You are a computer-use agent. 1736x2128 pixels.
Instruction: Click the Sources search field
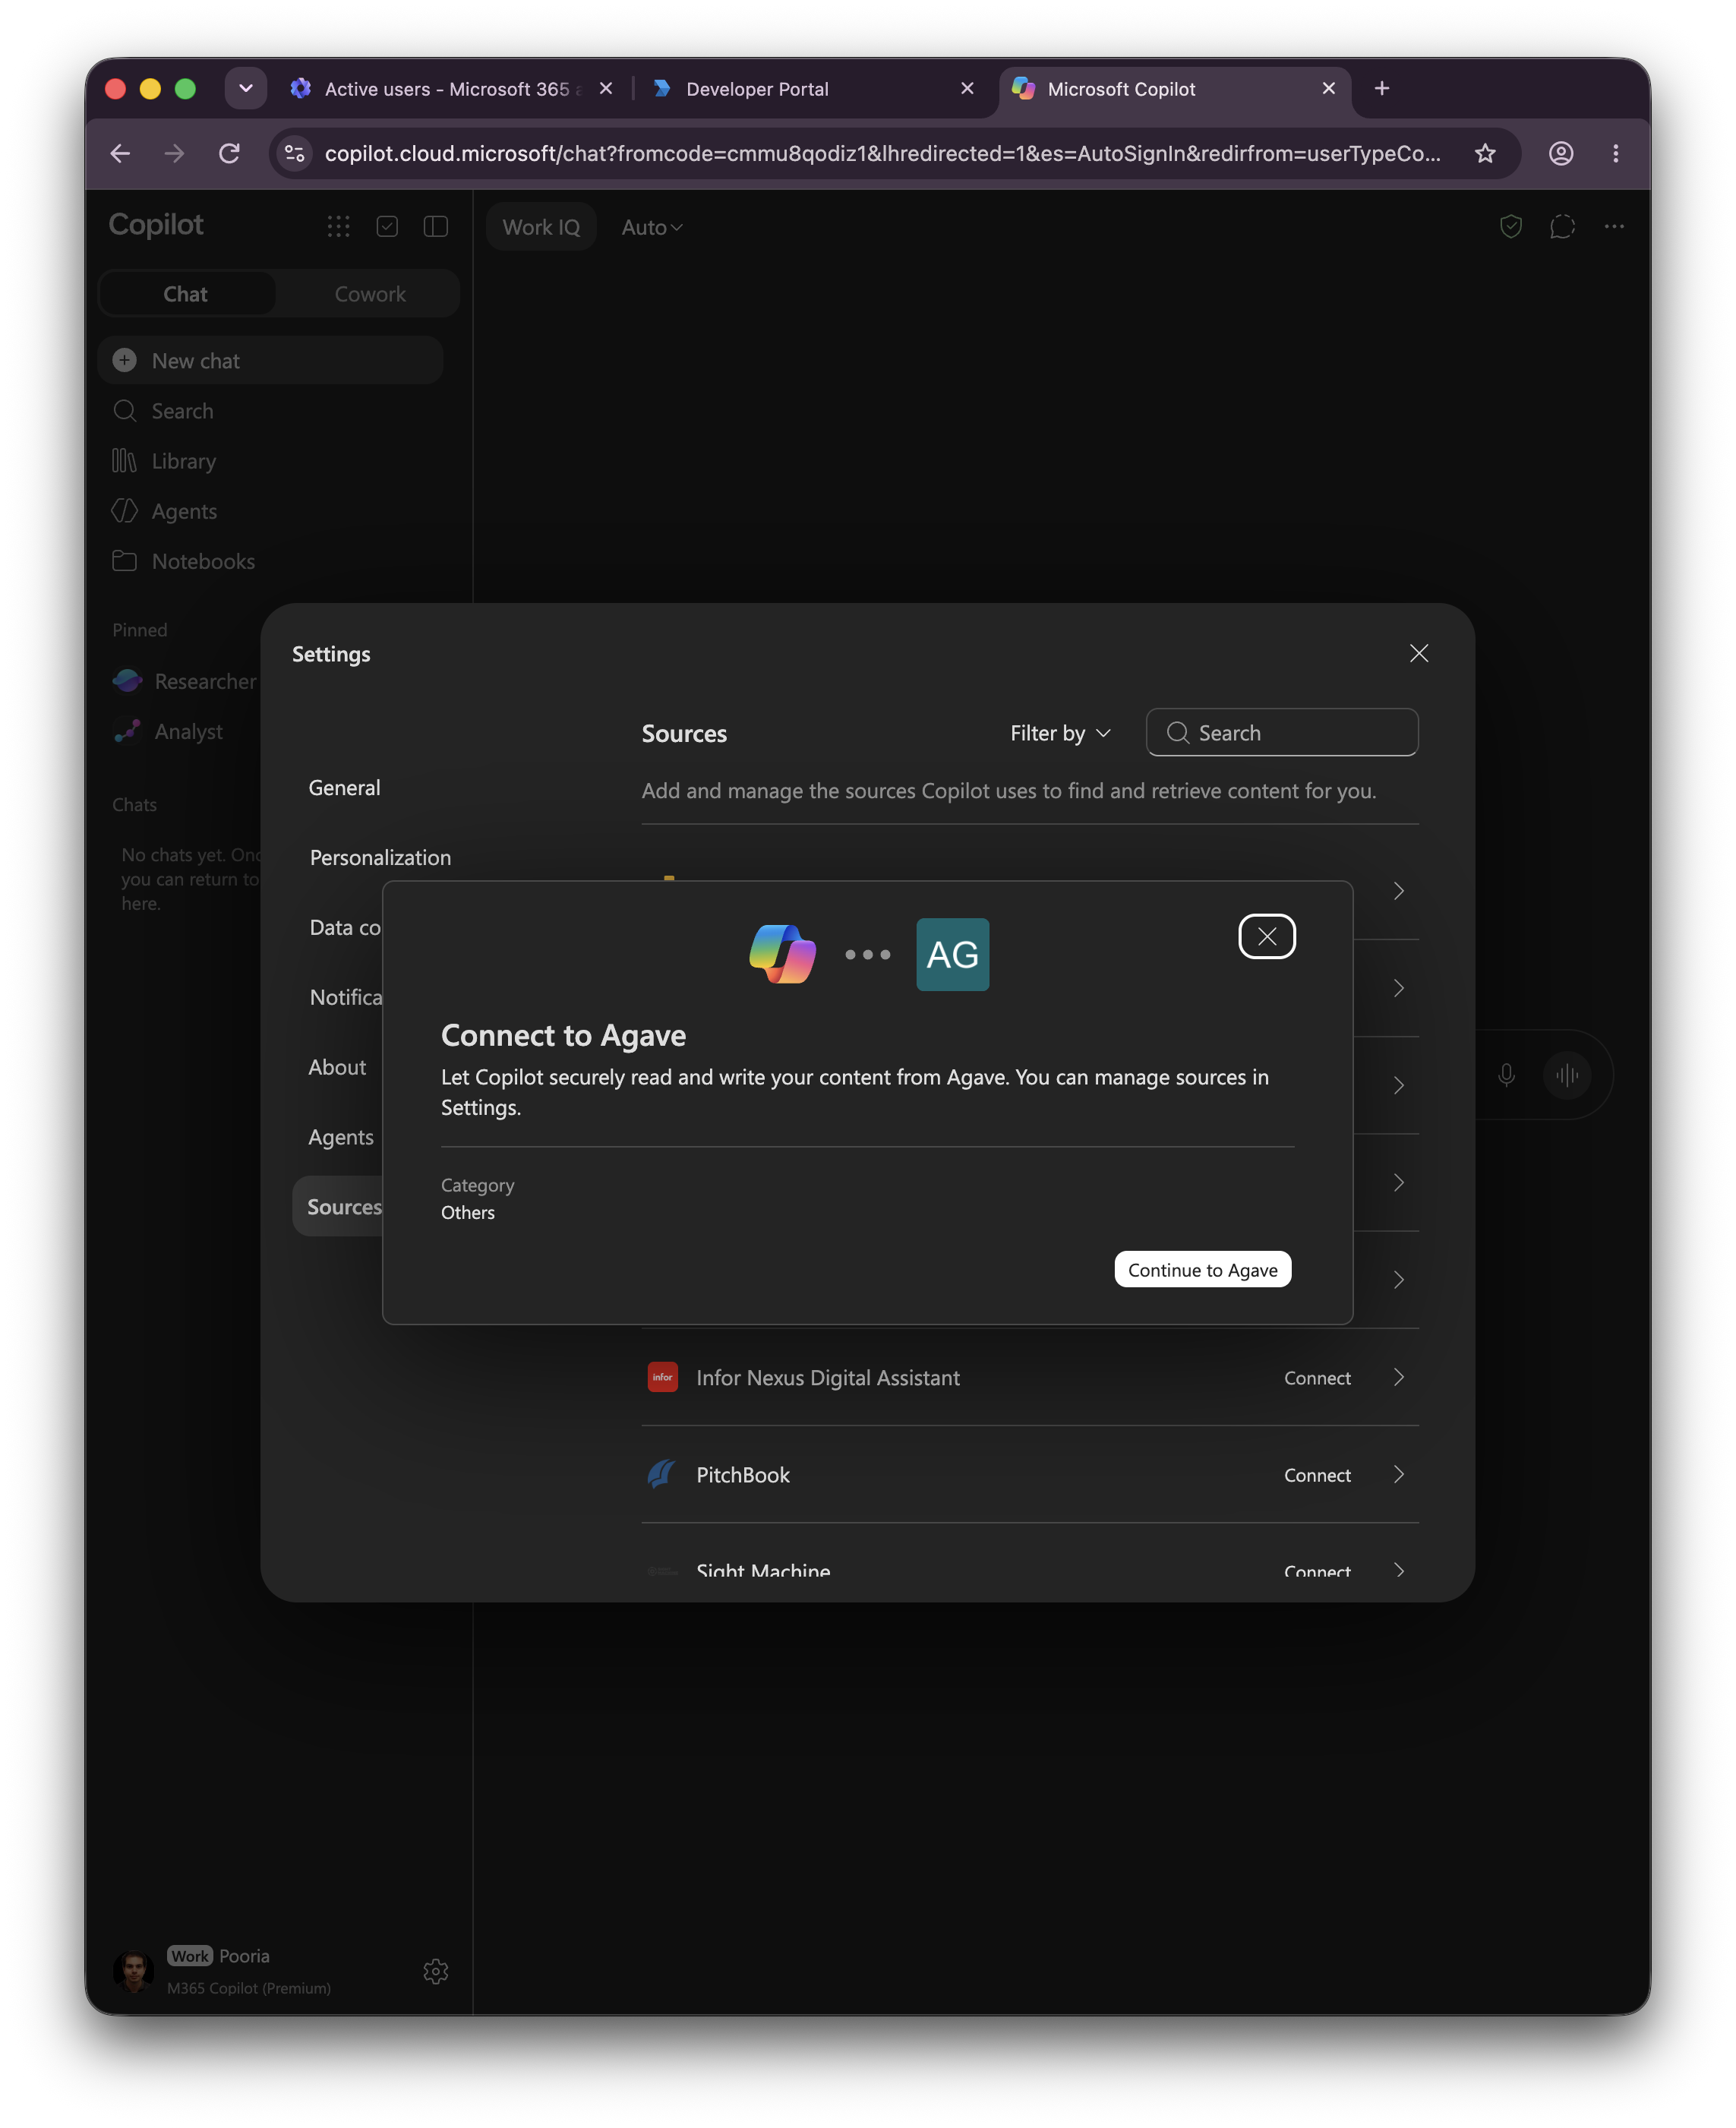coord(1282,732)
